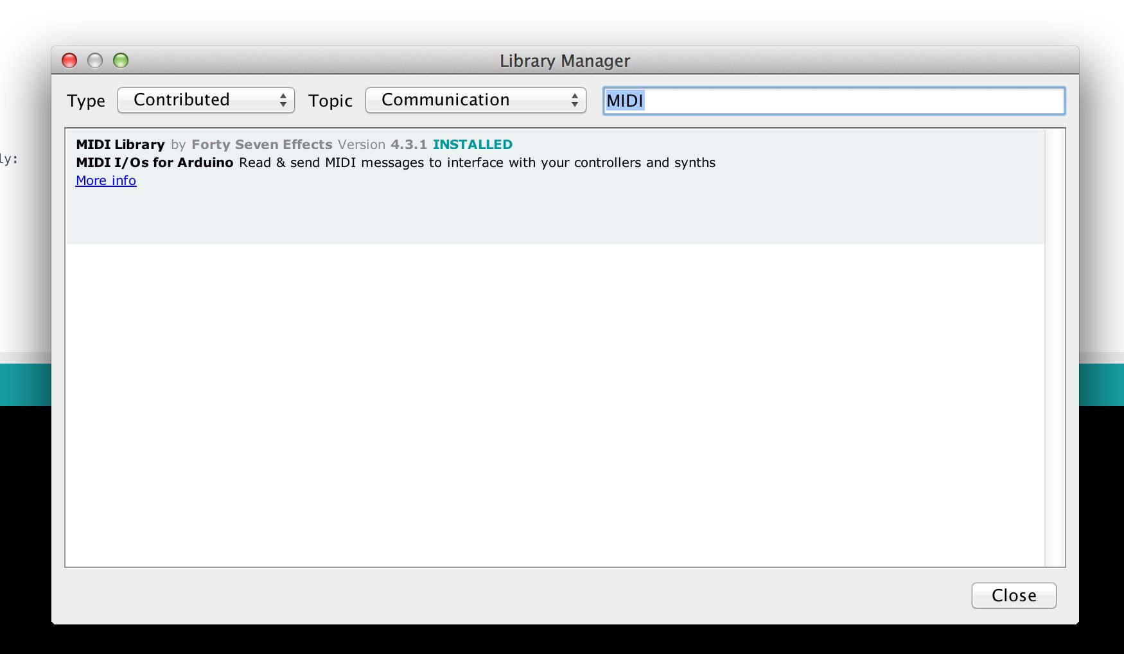Click the MIDI I/Os for Arduino heading
This screenshot has width=1124, height=654.
[x=154, y=163]
